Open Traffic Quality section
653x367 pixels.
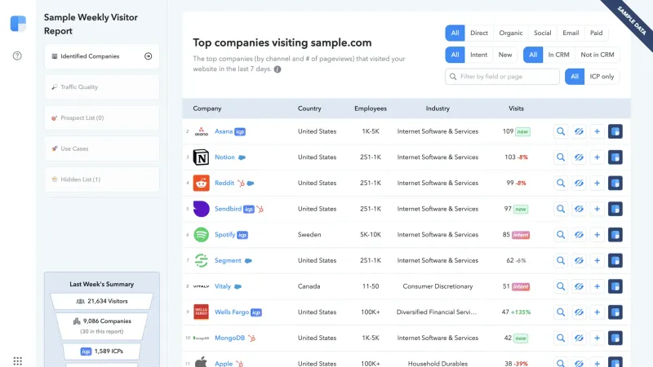pyautogui.click(x=101, y=87)
